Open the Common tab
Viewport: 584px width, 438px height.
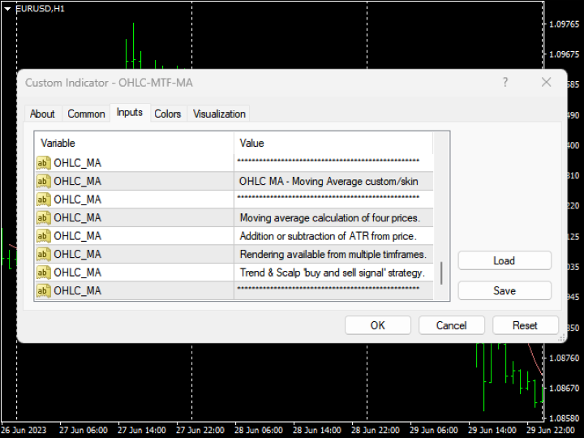[86, 114]
